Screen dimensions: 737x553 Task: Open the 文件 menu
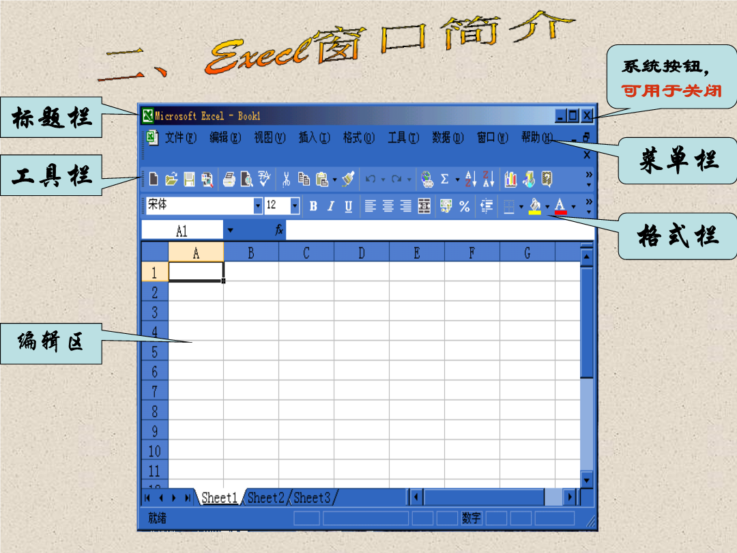coord(181,138)
